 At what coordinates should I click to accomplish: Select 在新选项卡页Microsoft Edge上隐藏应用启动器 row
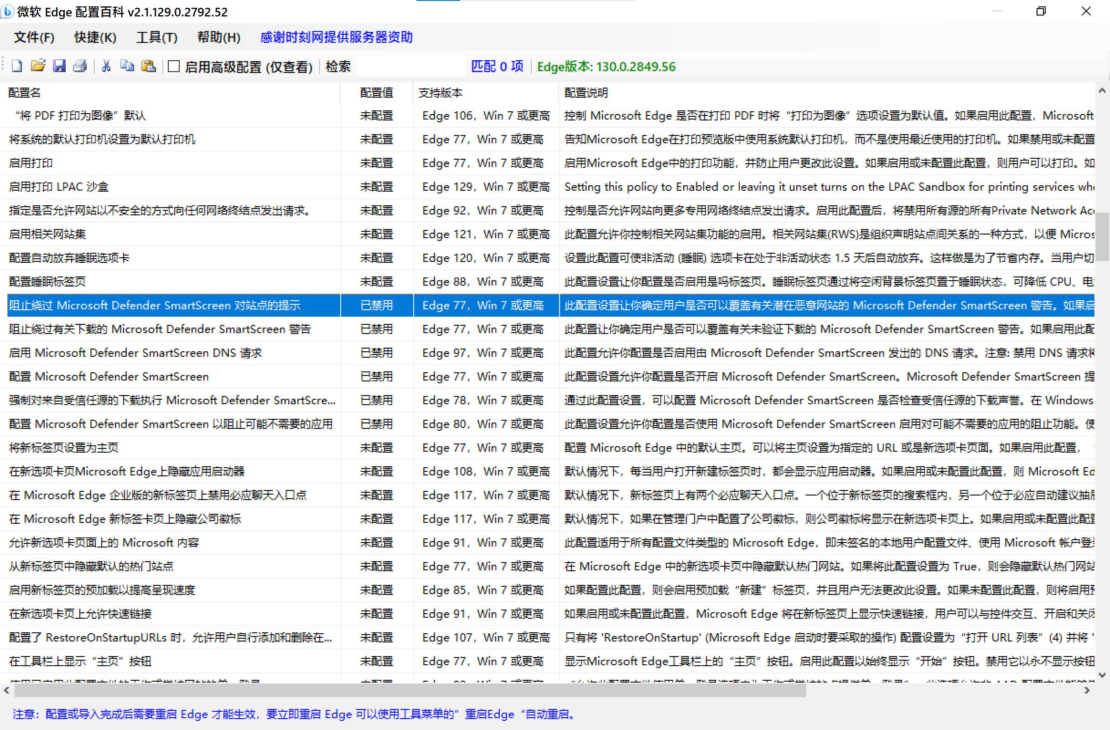[x=547, y=472]
